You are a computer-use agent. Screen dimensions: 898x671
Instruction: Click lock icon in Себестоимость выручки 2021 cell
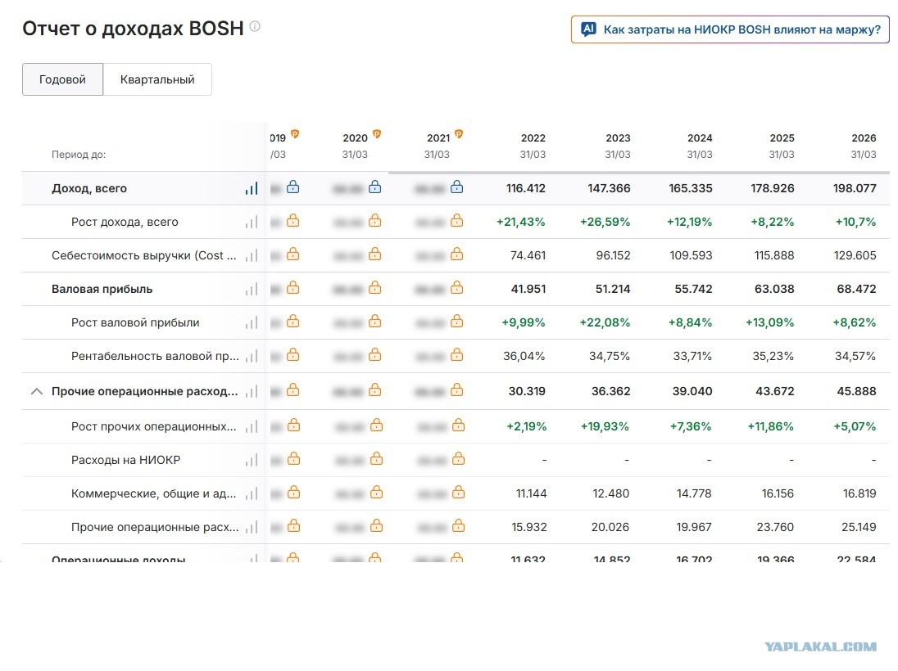tap(457, 254)
